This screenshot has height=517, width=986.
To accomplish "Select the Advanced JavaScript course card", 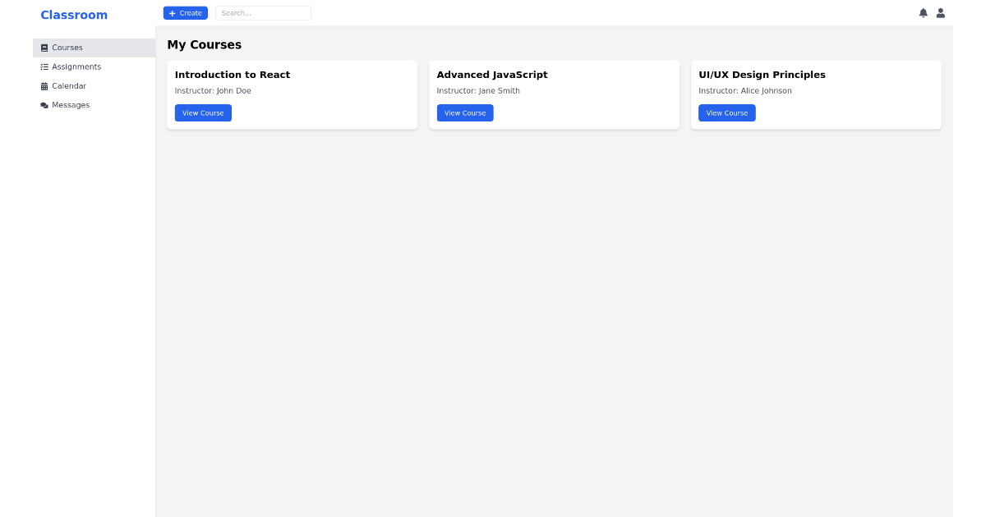I will 554,94.
